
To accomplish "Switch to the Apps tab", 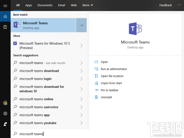I will 29,5.
